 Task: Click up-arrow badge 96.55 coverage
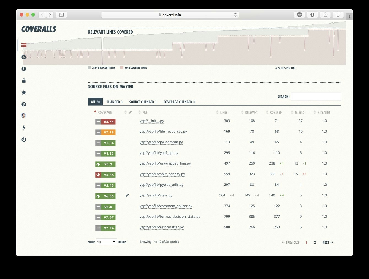click(x=105, y=196)
